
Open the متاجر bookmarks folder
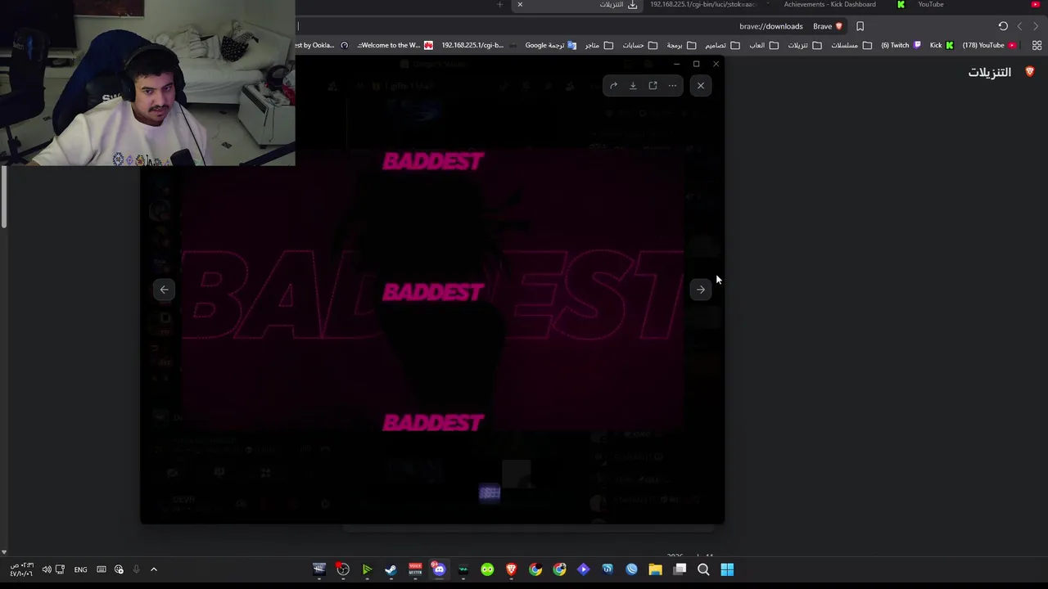pyautogui.click(x=599, y=45)
